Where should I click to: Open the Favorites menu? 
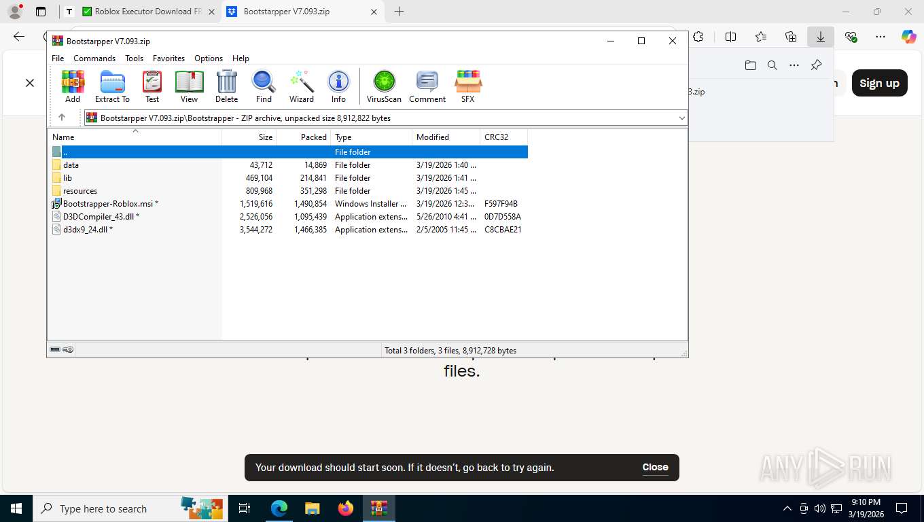pos(168,58)
